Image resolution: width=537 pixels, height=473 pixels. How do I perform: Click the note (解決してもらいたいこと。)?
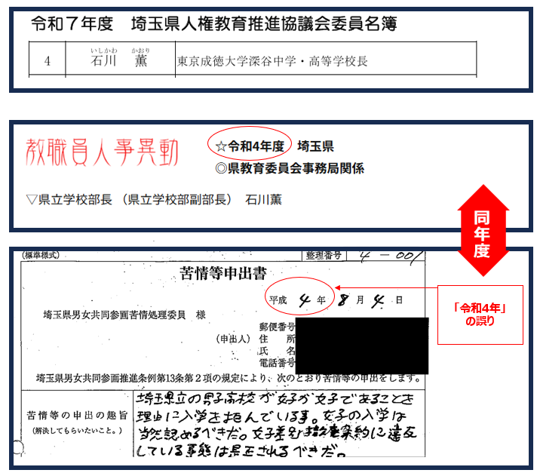(77, 431)
